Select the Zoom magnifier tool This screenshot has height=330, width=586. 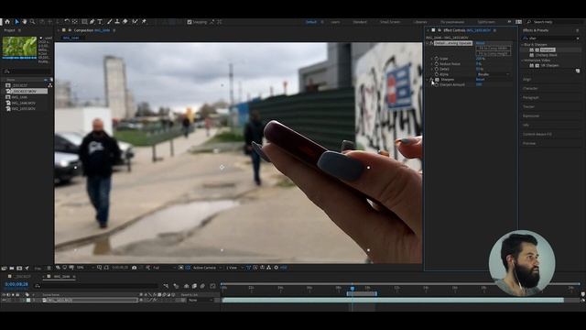tap(33, 22)
